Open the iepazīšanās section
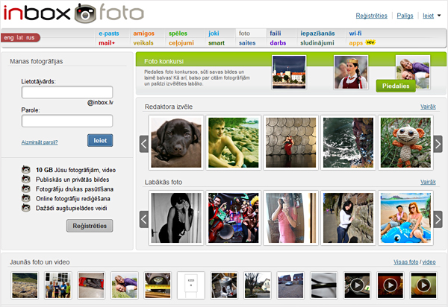448x307 pixels. click(x=317, y=34)
